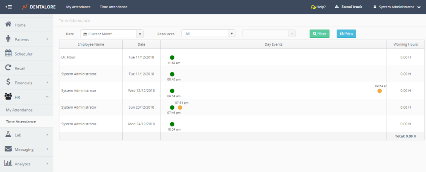Click the Help chat bubble icon
Screen dimensions: 426x172
(x=313, y=7)
